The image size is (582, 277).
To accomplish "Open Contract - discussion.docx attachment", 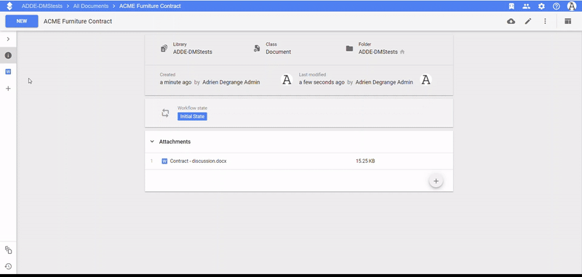I will click(198, 161).
